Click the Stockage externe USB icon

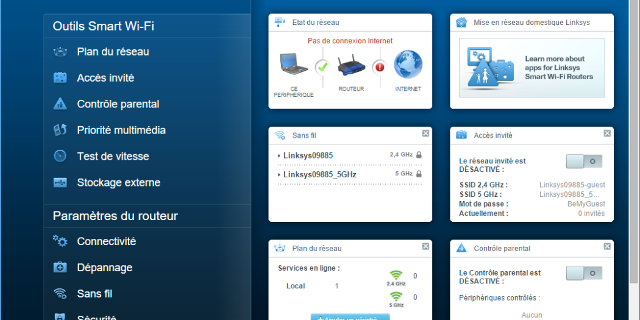tap(60, 182)
